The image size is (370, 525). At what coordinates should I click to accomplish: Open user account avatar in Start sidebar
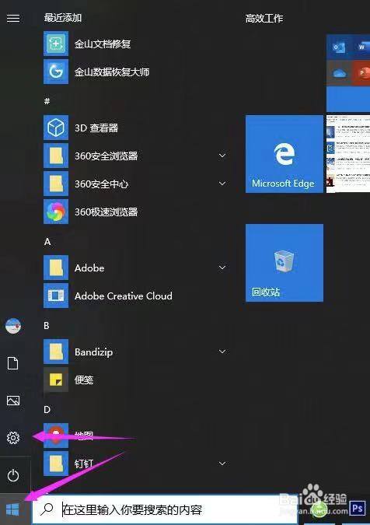pos(13,326)
